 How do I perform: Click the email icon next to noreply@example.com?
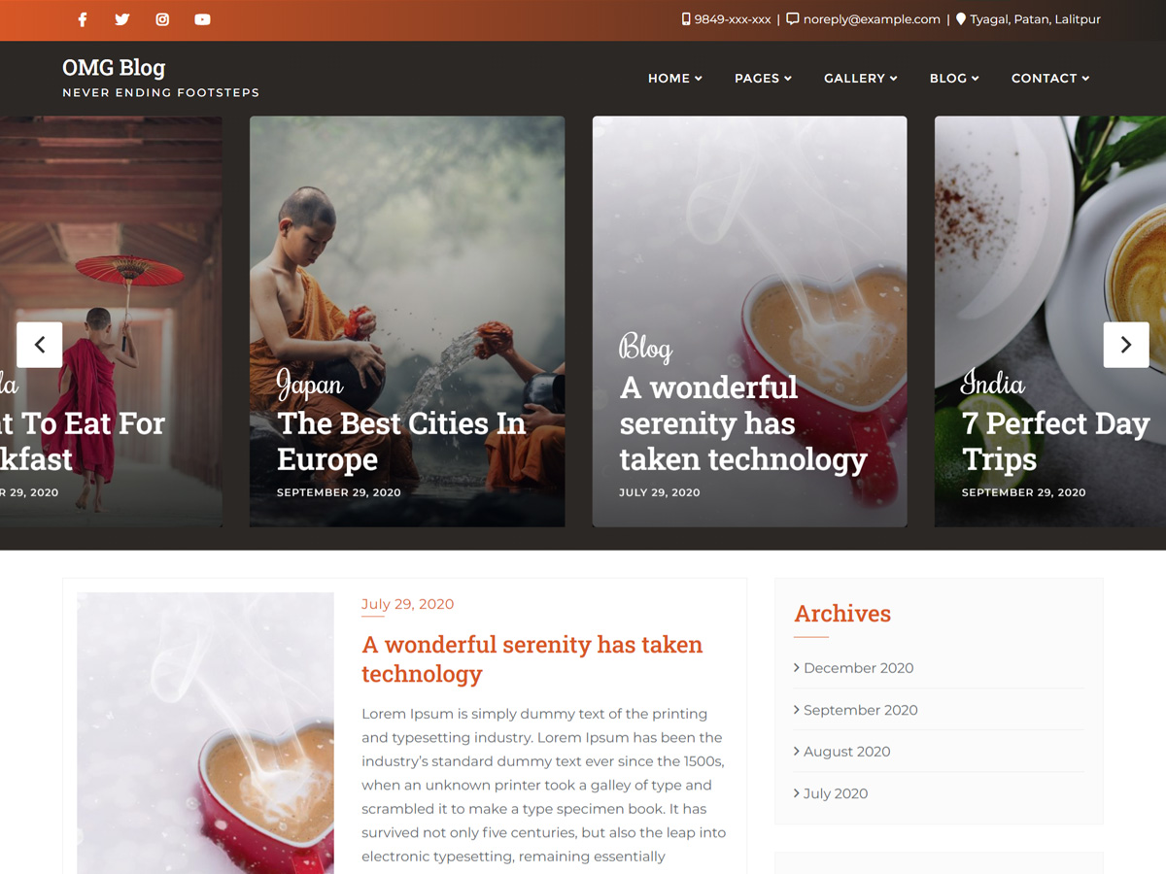[792, 18]
